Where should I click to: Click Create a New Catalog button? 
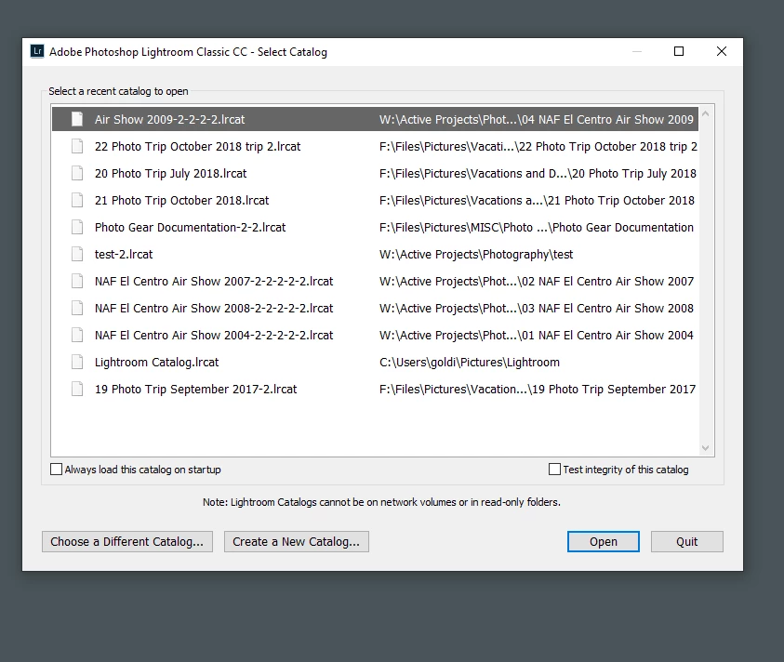point(296,541)
